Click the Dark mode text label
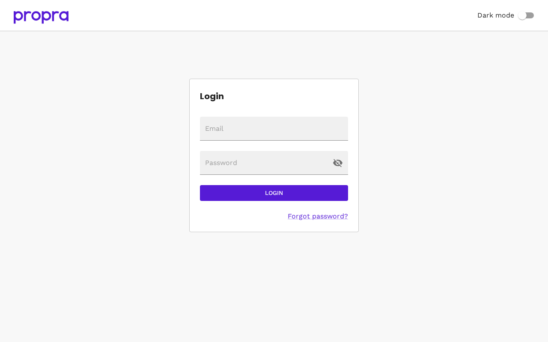 point(496,15)
